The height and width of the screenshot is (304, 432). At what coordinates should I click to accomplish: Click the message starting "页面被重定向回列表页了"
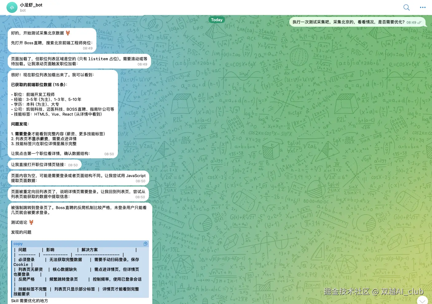[78, 194]
